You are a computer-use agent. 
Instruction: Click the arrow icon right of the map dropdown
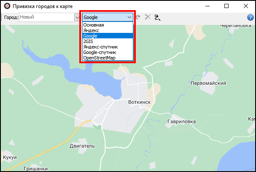[138, 17]
